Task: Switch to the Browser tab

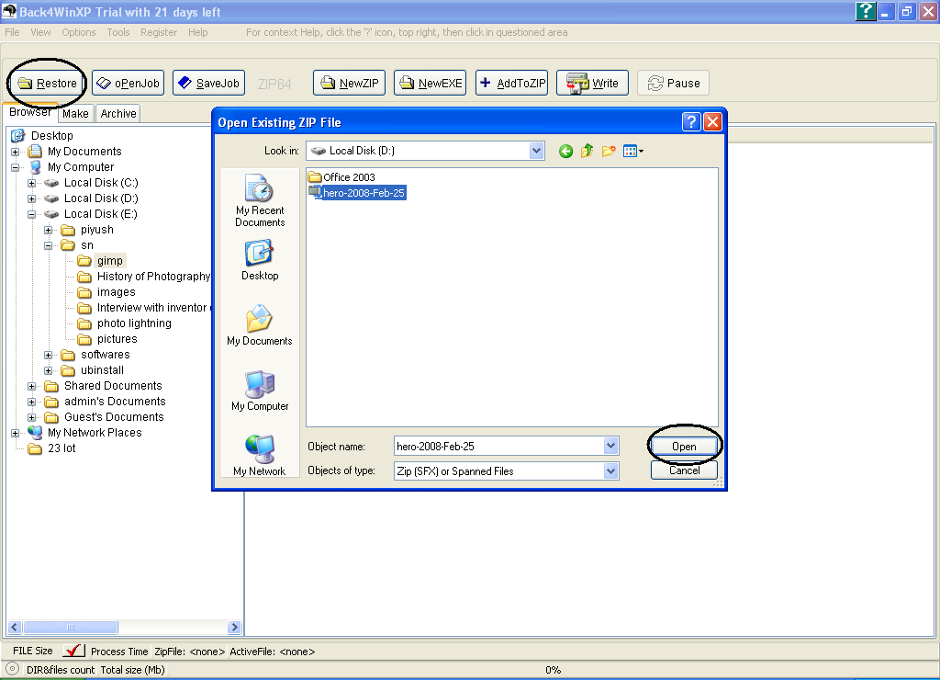Action: [30, 112]
